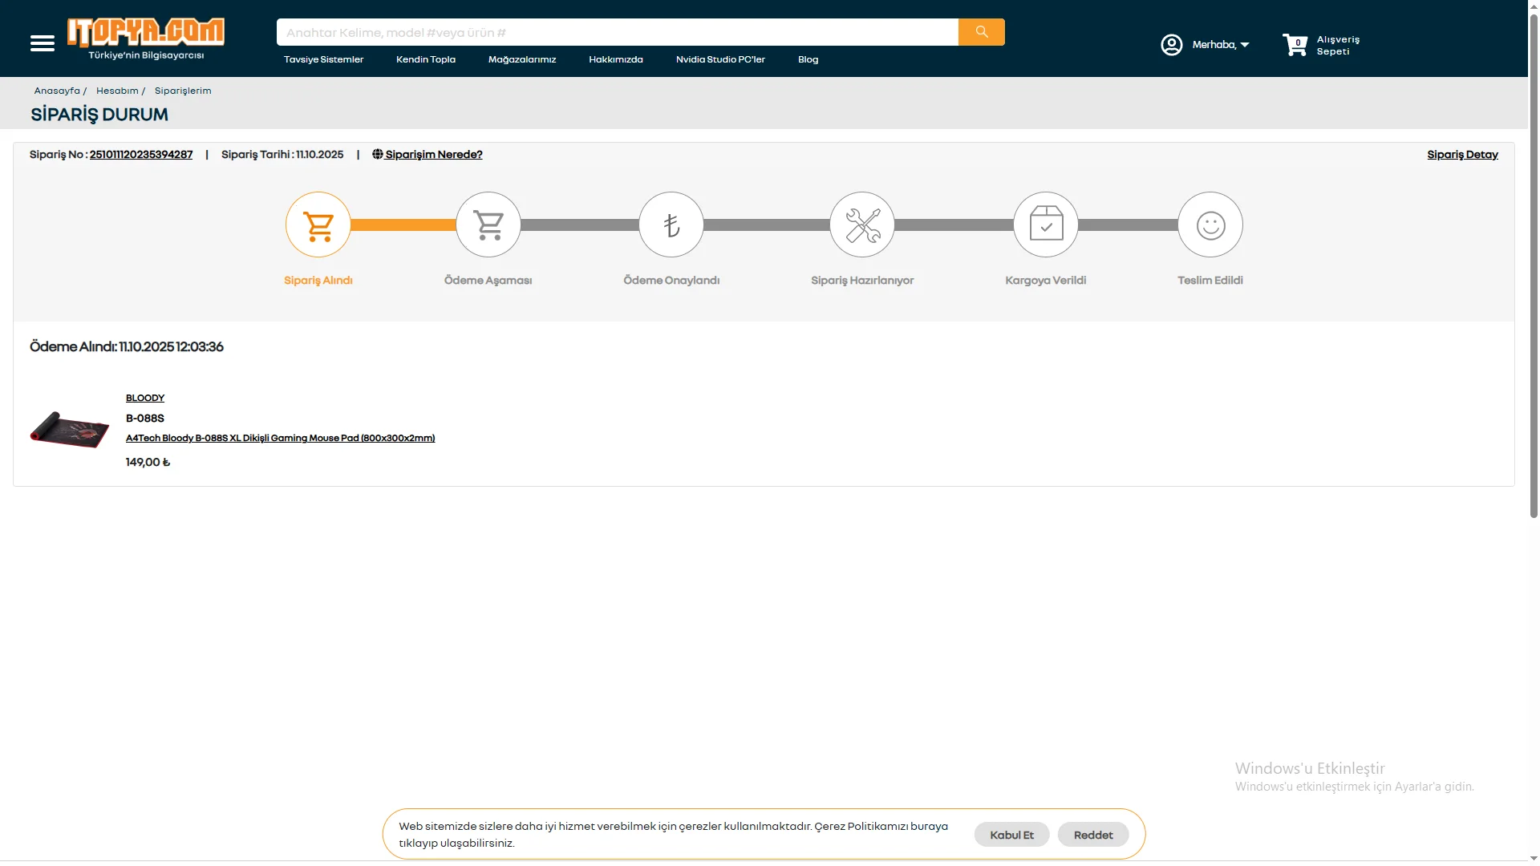
Task: Open the Tavsiye Sistemler menu
Action: tap(323, 59)
